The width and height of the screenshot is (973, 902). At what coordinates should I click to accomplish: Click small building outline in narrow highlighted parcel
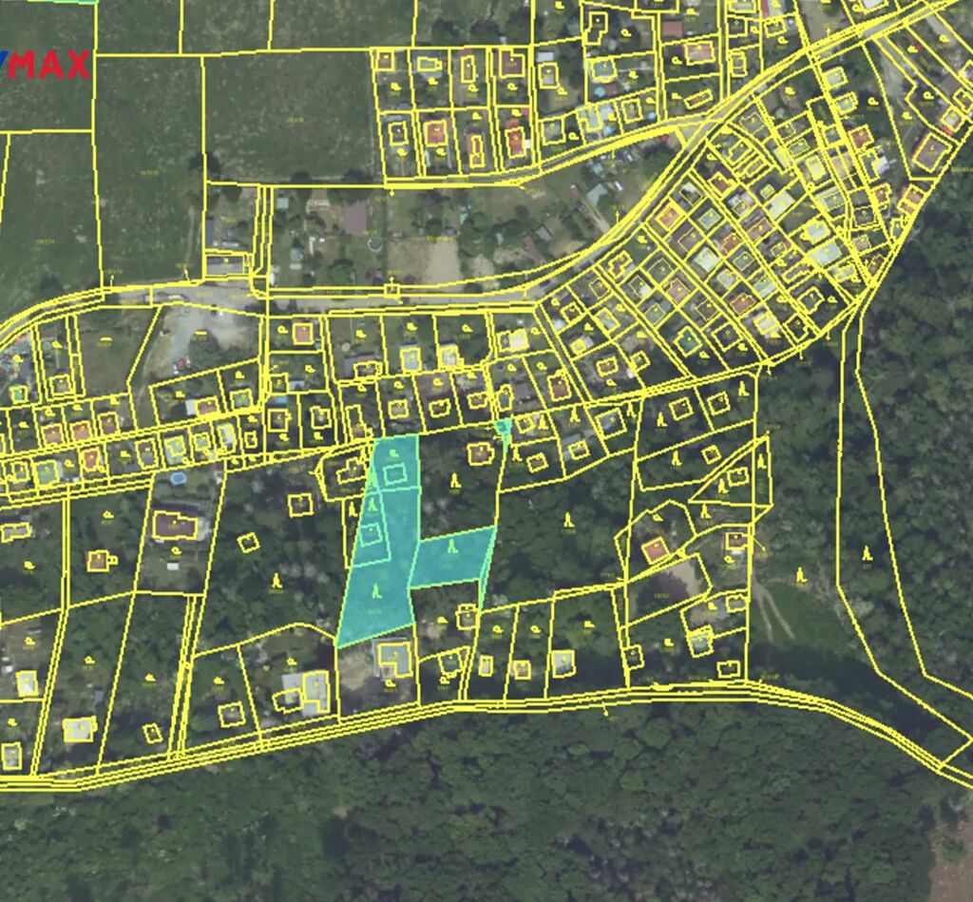[371, 532]
